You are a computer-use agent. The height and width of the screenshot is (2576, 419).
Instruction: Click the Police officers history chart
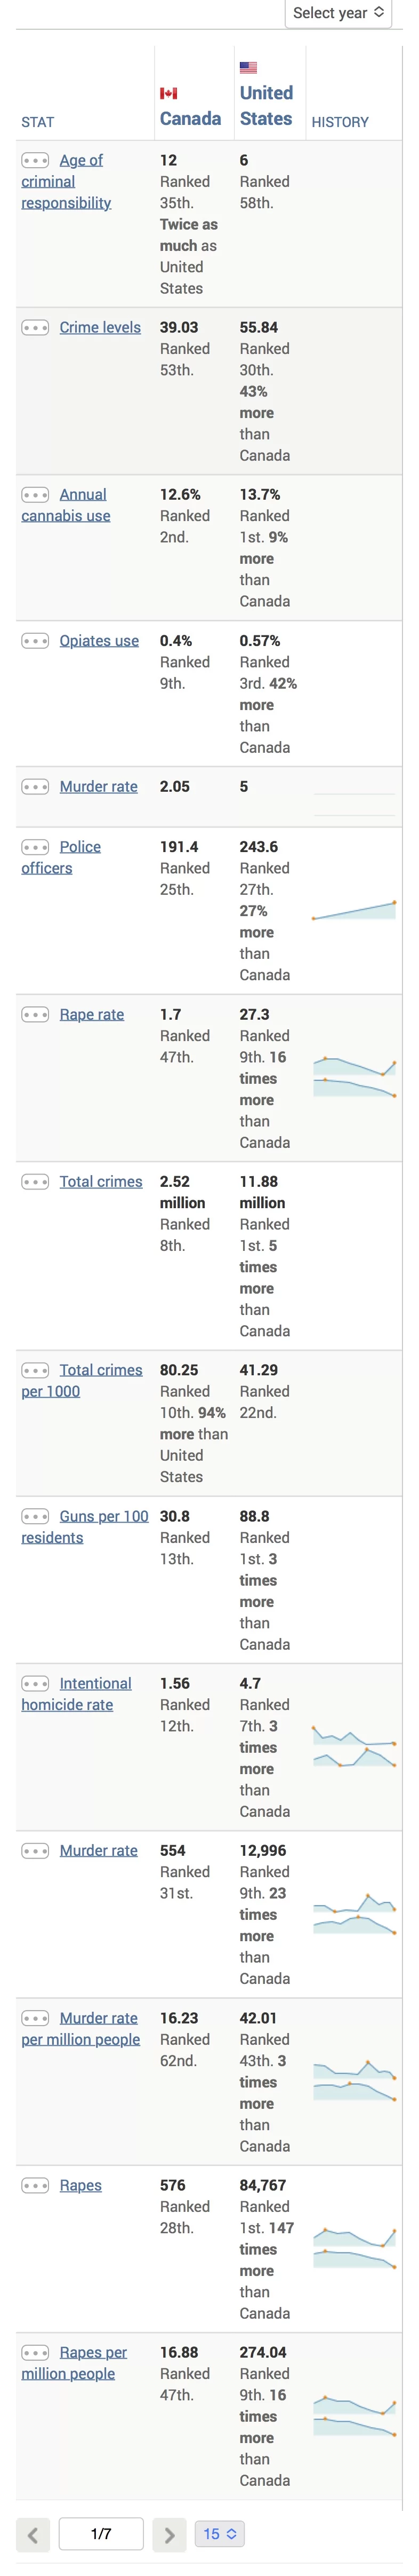tap(354, 910)
